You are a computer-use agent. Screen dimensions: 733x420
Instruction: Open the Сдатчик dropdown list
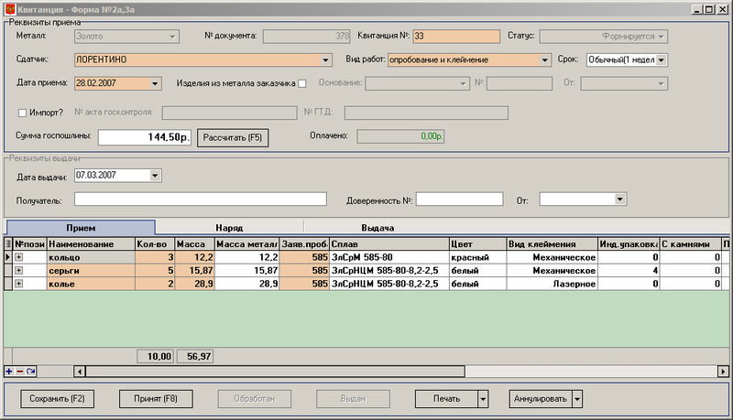[326, 60]
